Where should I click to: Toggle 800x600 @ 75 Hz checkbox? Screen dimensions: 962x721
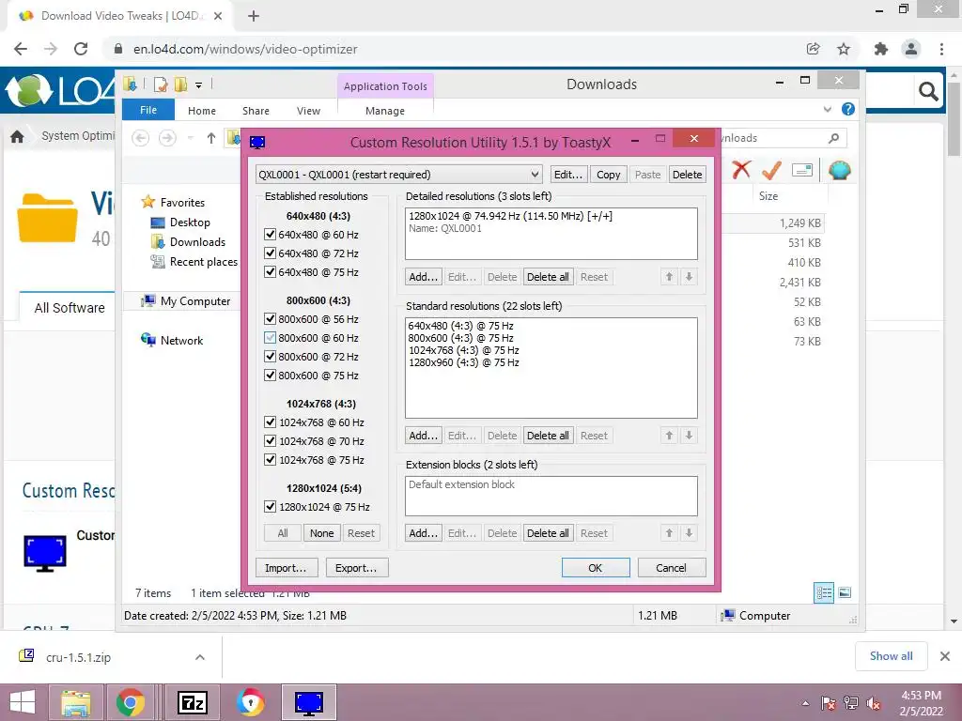pyautogui.click(x=270, y=376)
